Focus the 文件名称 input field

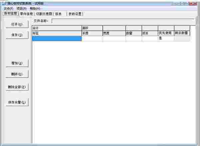[x=123, y=21]
